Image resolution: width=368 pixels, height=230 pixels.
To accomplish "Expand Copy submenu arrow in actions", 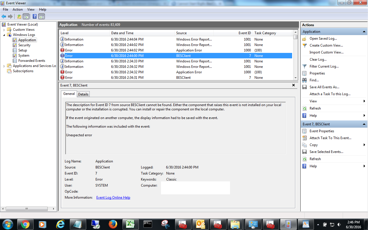I will 364,145.
